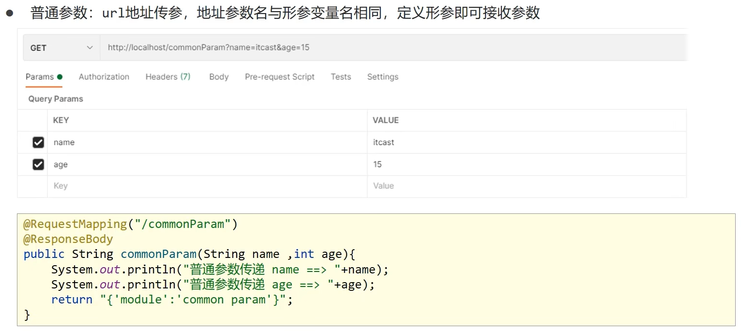This screenshot has height=331, width=741.
Task: Click the Query Params label
Action: pos(56,99)
